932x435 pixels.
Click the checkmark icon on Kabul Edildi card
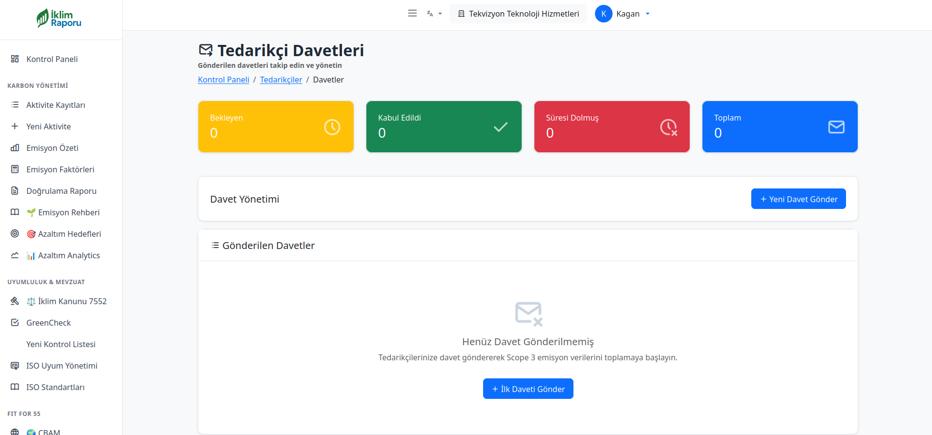[x=501, y=127]
